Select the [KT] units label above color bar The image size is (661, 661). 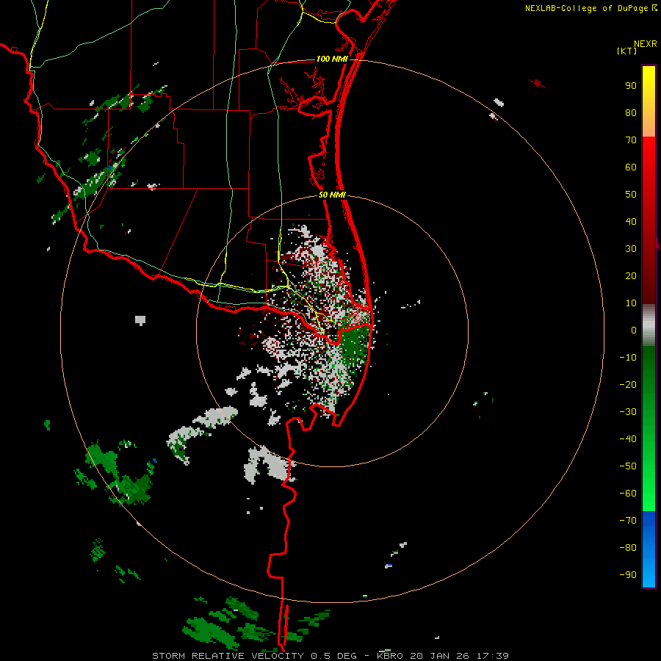(x=626, y=51)
